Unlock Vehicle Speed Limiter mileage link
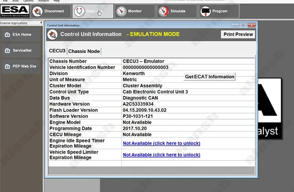Viewport: 294px width, 192px height. pyautogui.click(x=162, y=155)
